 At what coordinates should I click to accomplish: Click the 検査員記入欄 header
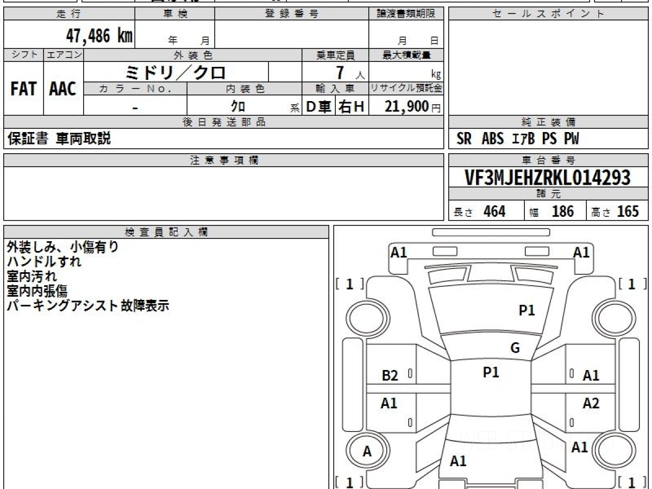pyautogui.click(x=166, y=232)
